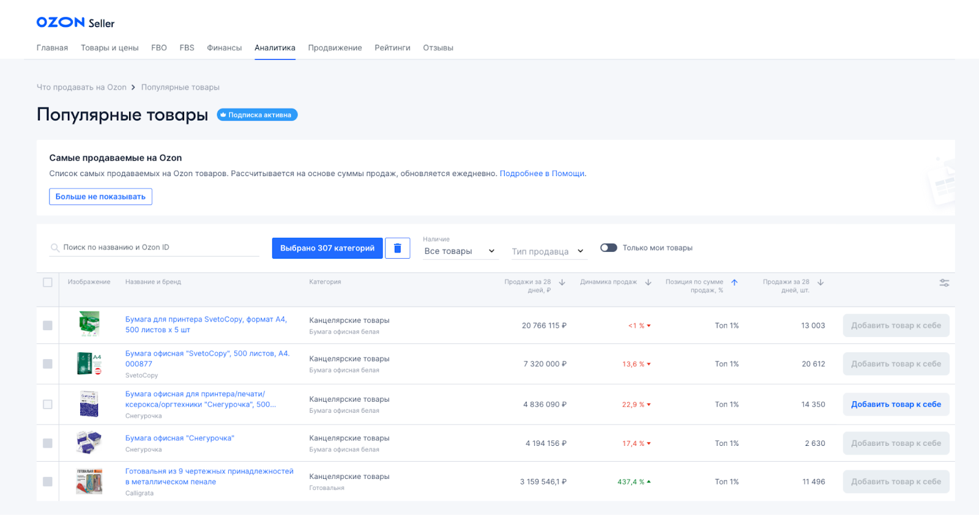Screen dimensions: 979x515
Task: Sort by position by sales sum arrow
Action: click(734, 282)
